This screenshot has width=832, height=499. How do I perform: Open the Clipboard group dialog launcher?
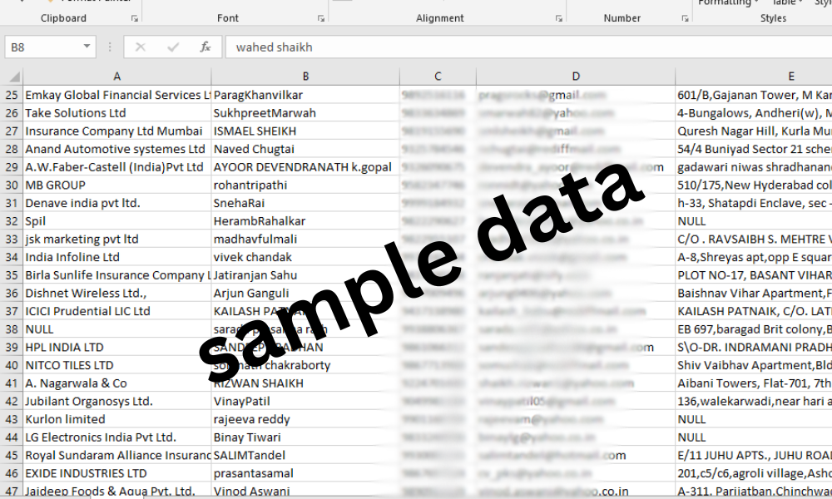(x=134, y=18)
